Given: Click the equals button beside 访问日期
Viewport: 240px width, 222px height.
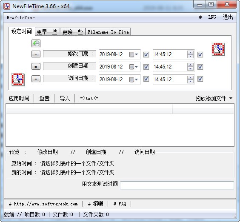Looking at the screenshot, I should [x=36, y=79].
